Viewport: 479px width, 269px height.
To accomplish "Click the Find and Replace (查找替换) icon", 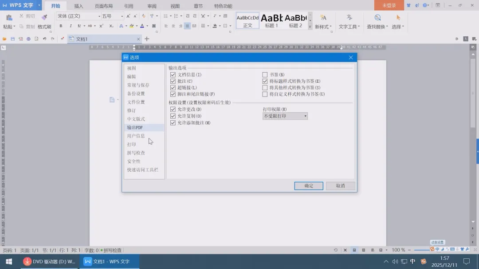I will tap(377, 18).
